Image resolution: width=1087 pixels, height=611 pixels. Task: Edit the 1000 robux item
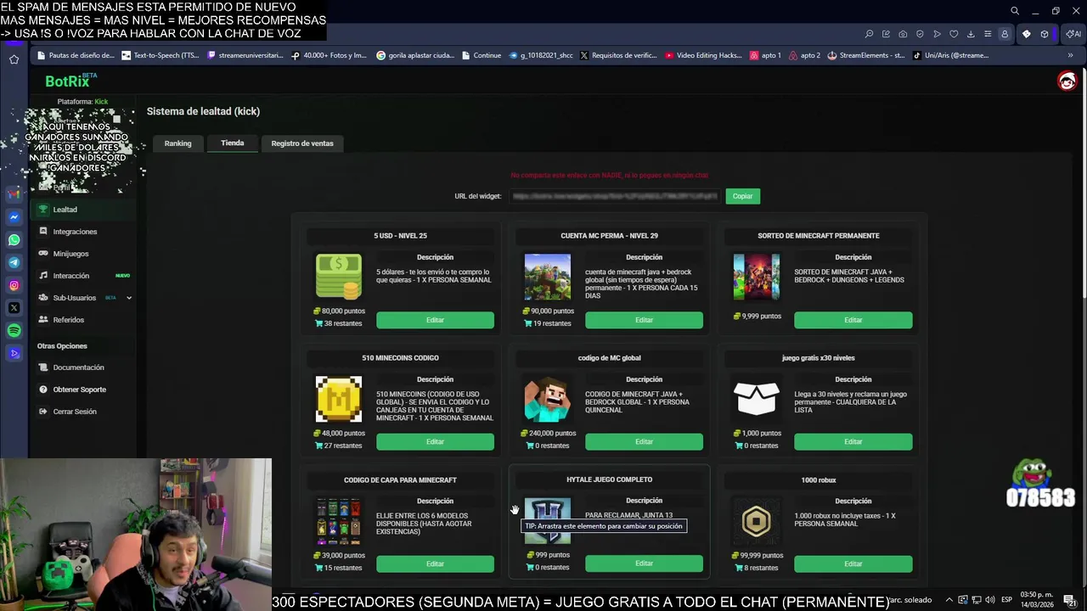pos(853,563)
